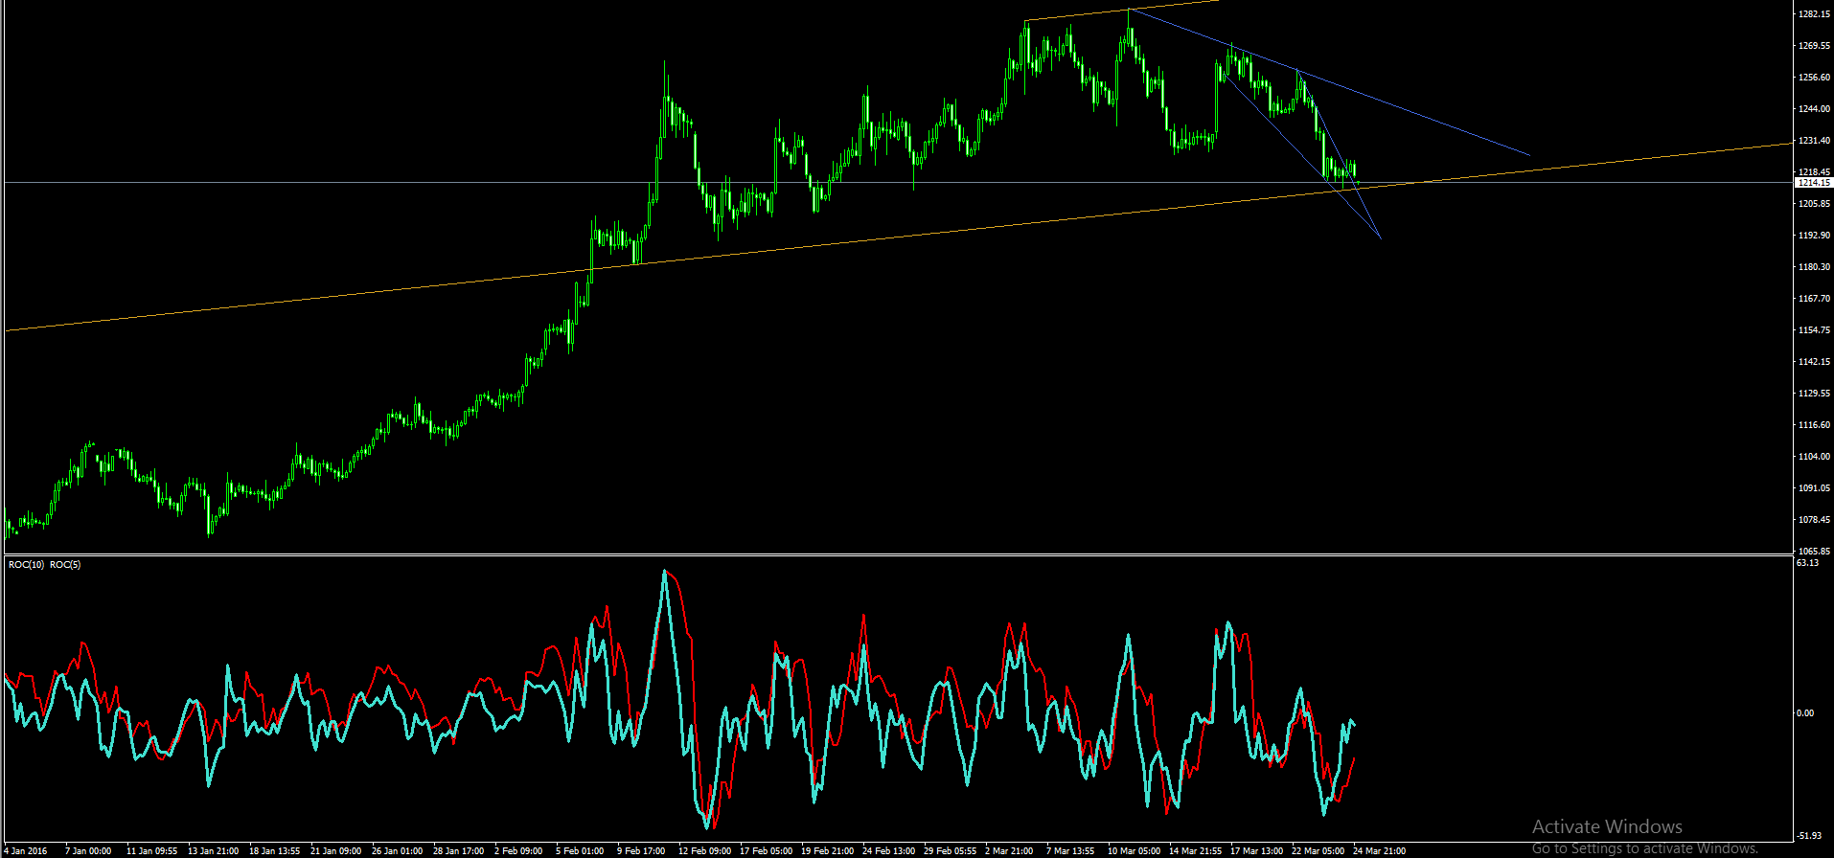Select price axis label 1256.60
Viewport: 1834px width, 858px height.
tap(1814, 78)
